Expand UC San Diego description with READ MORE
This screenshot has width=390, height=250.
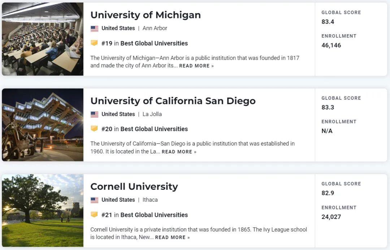179,152
